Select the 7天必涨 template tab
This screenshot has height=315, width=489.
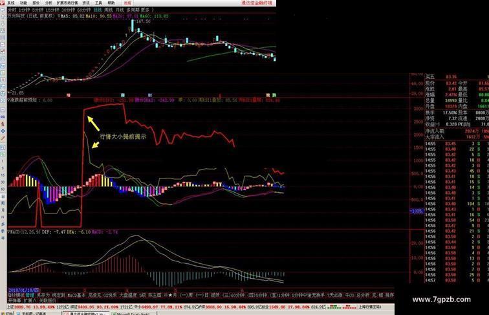pyautogui.click(x=334, y=295)
